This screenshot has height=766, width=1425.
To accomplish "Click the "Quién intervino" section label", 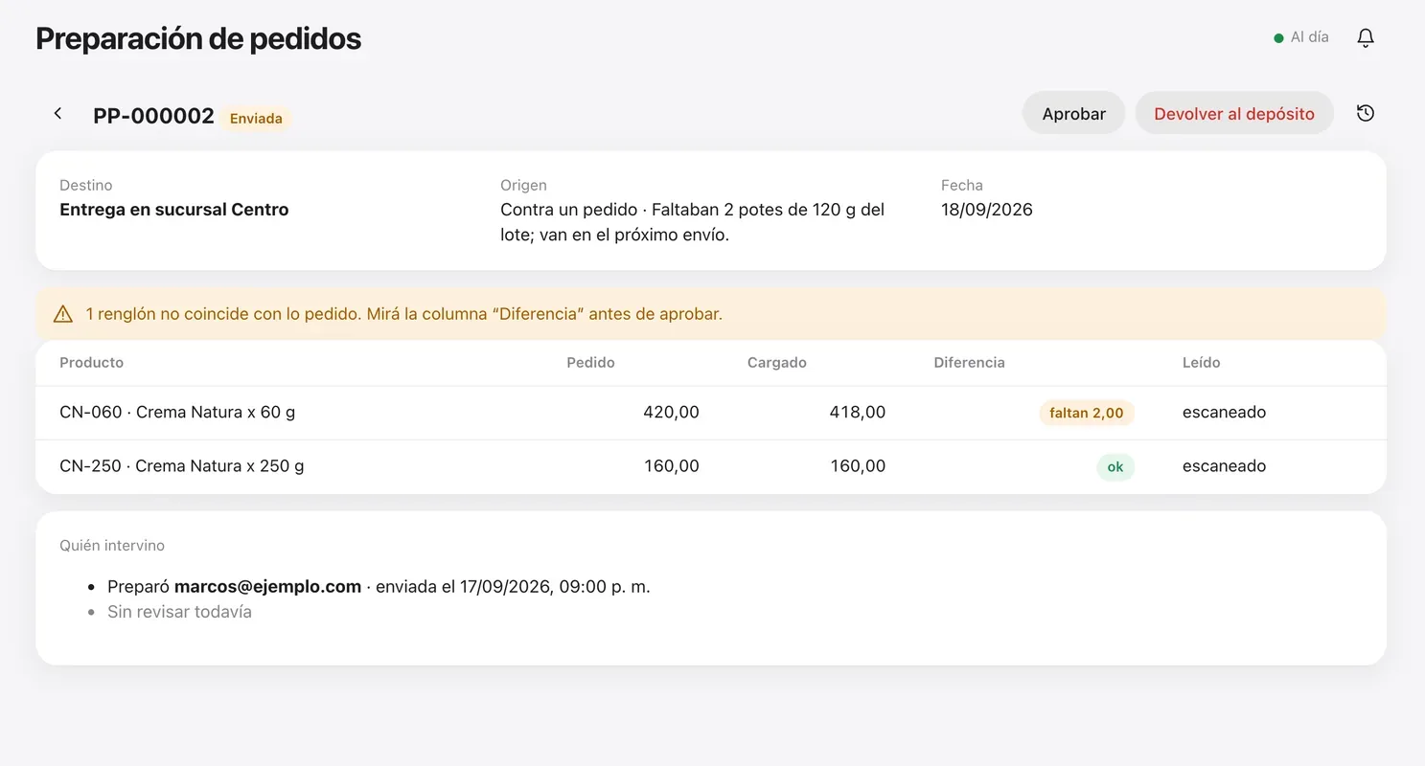I will pos(112,546).
